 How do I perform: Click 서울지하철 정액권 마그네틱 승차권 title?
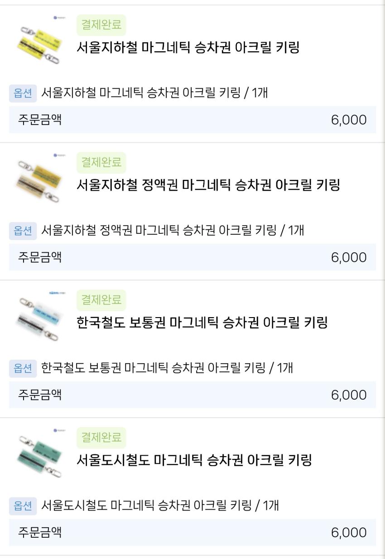click(208, 185)
